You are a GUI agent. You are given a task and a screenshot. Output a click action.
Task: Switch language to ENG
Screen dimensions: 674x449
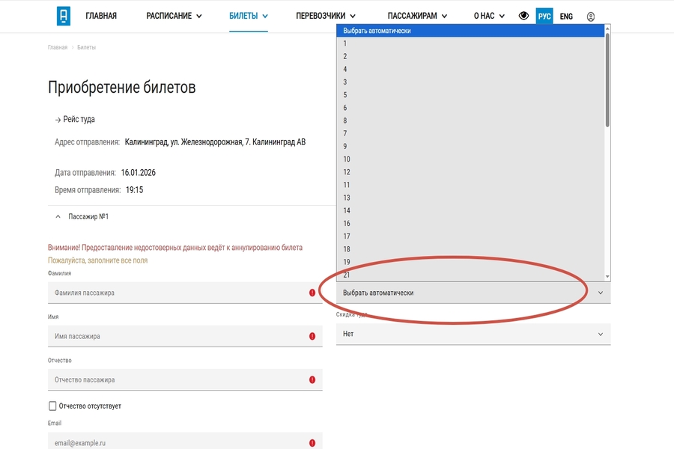pyautogui.click(x=566, y=16)
